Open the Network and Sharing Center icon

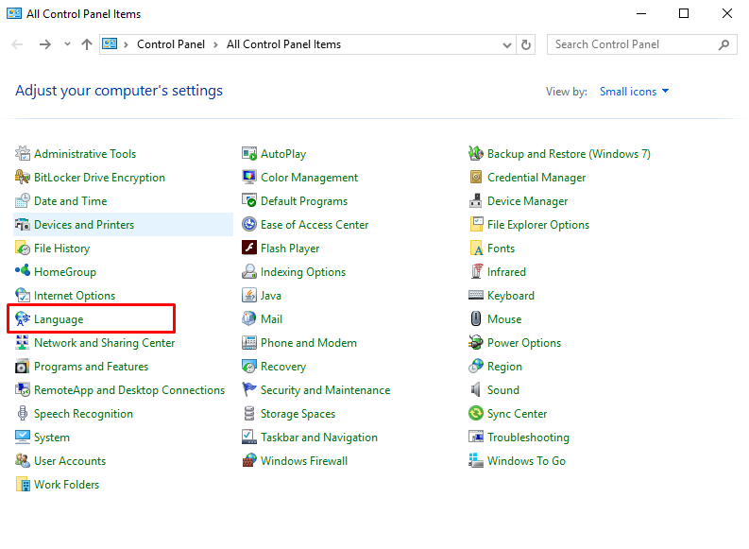point(23,343)
